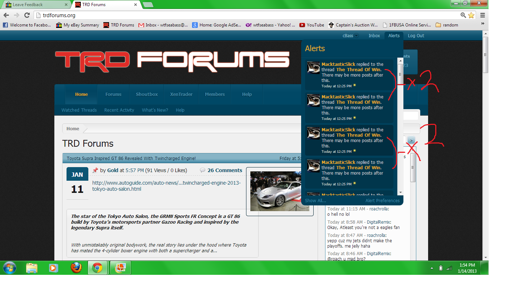Click the Windows Start button
The height and width of the screenshot is (297, 510).
(x=10, y=268)
